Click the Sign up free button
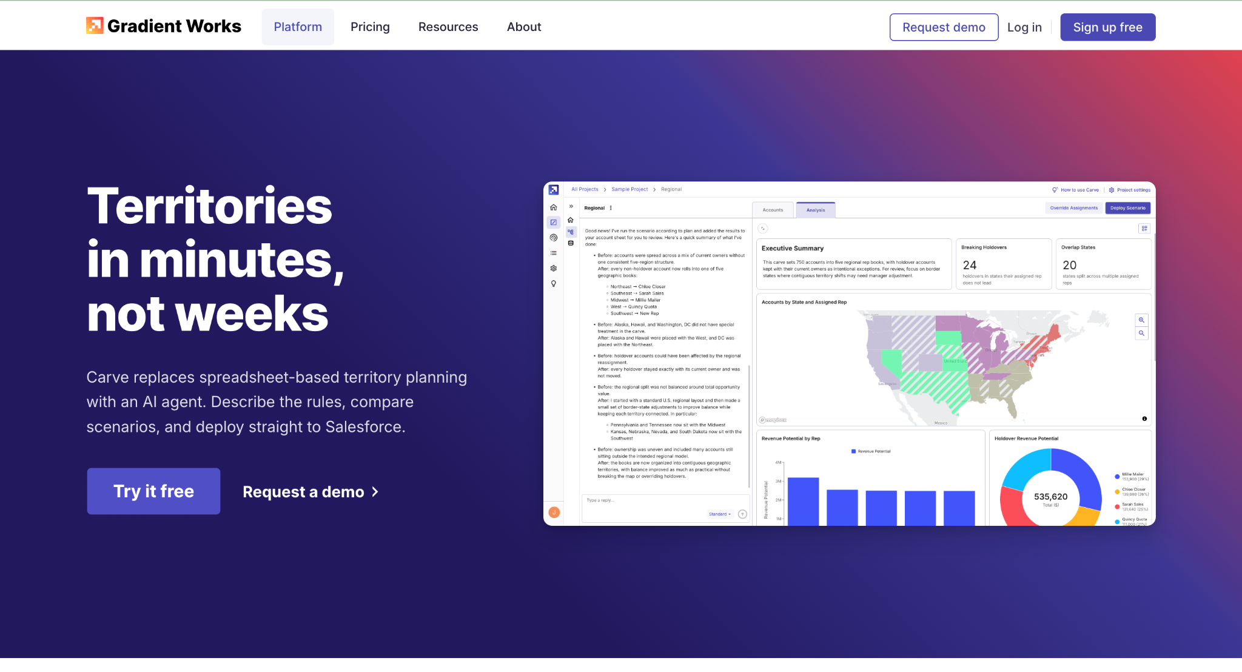1242x672 pixels. pos(1108,27)
